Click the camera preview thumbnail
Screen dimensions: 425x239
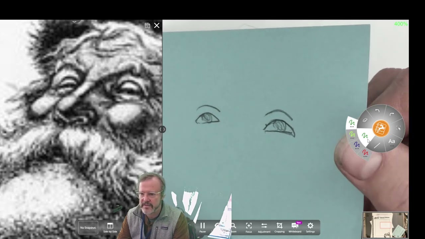(385, 225)
